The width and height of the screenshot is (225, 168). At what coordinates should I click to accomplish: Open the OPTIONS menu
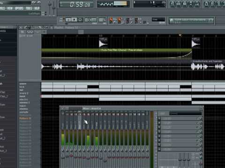[x=19, y=8]
